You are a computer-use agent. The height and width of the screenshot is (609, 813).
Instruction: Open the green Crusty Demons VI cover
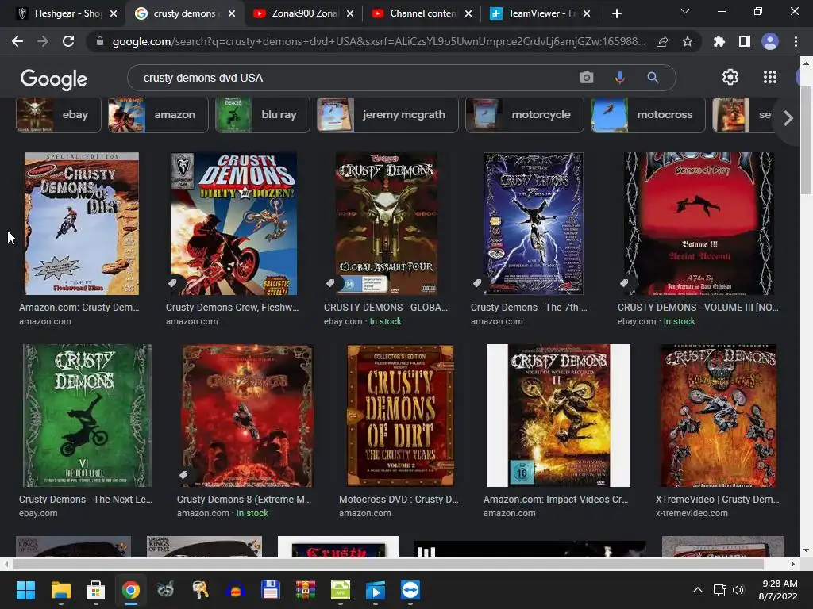pyautogui.click(x=87, y=416)
